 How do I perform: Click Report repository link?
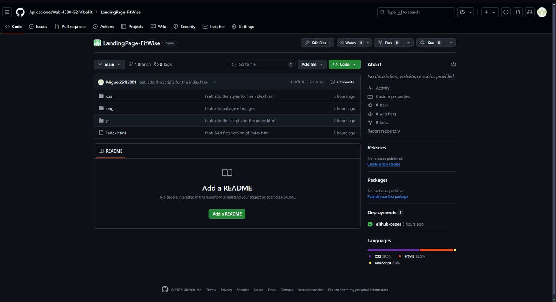point(384,131)
